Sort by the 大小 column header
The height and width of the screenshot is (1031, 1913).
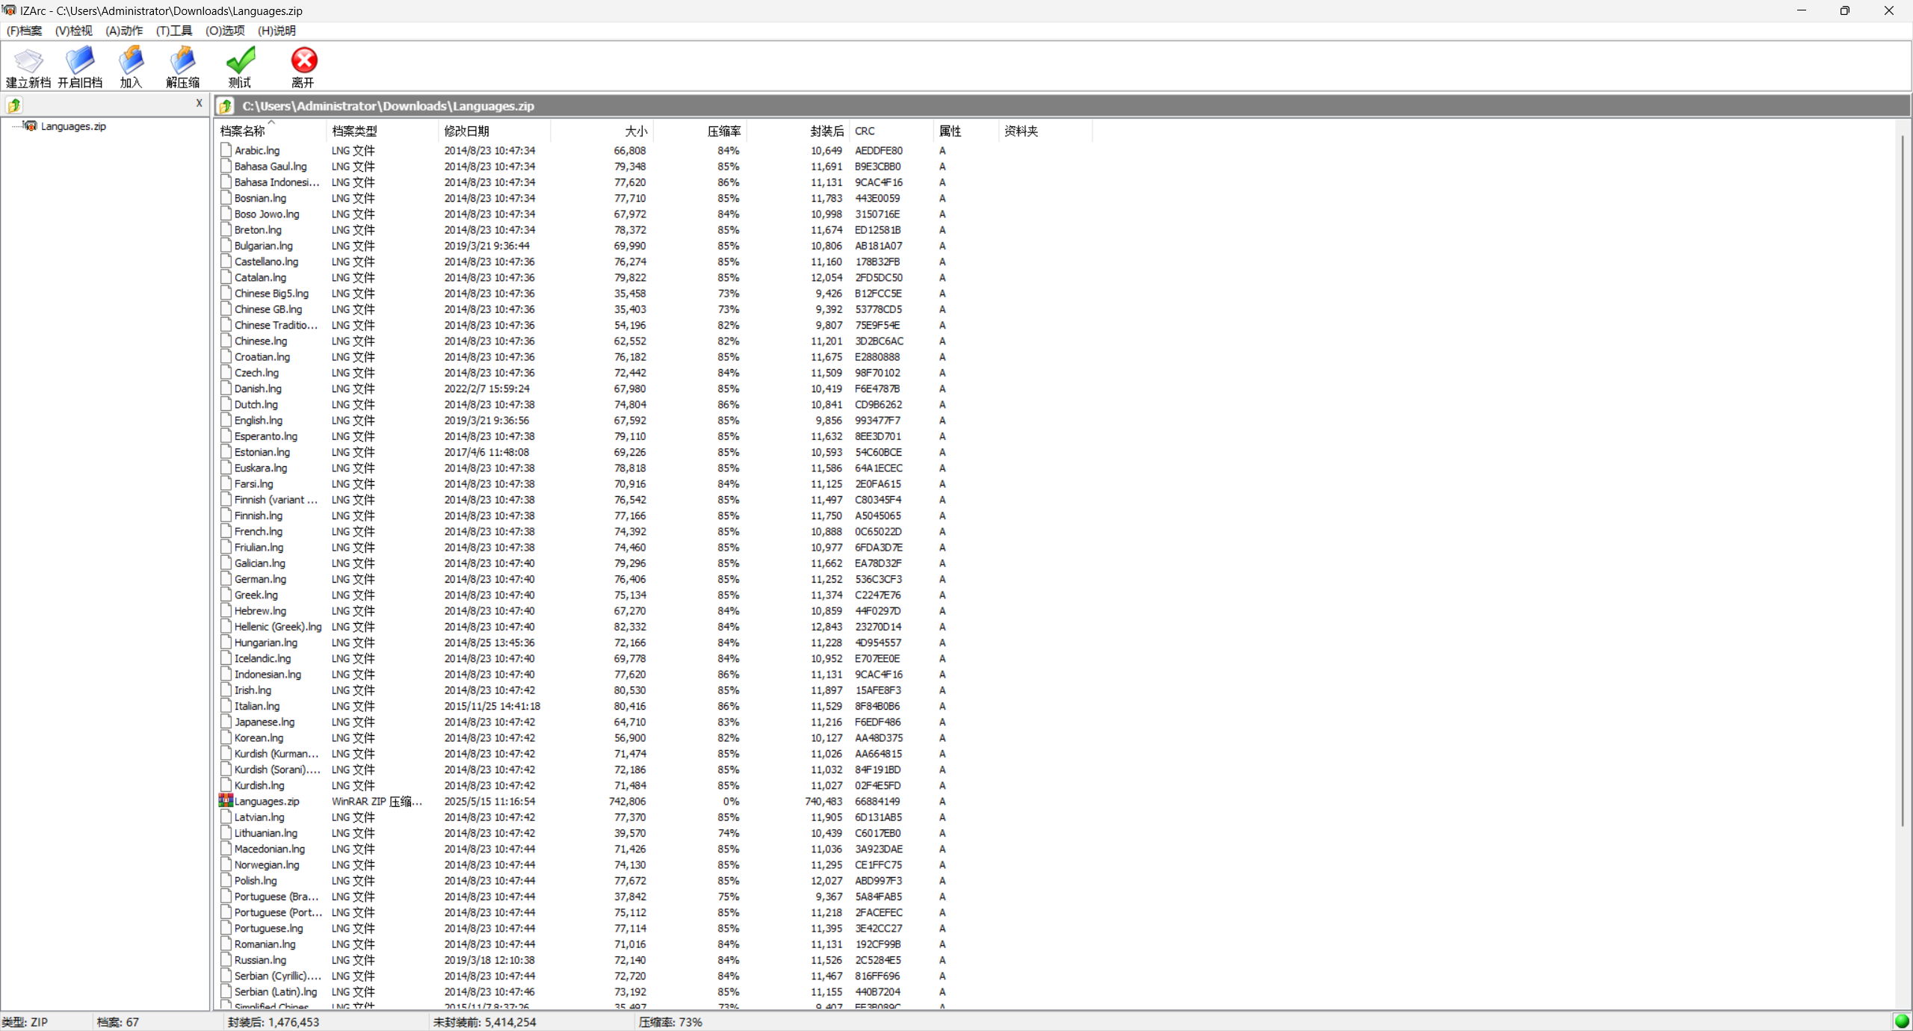[635, 131]
